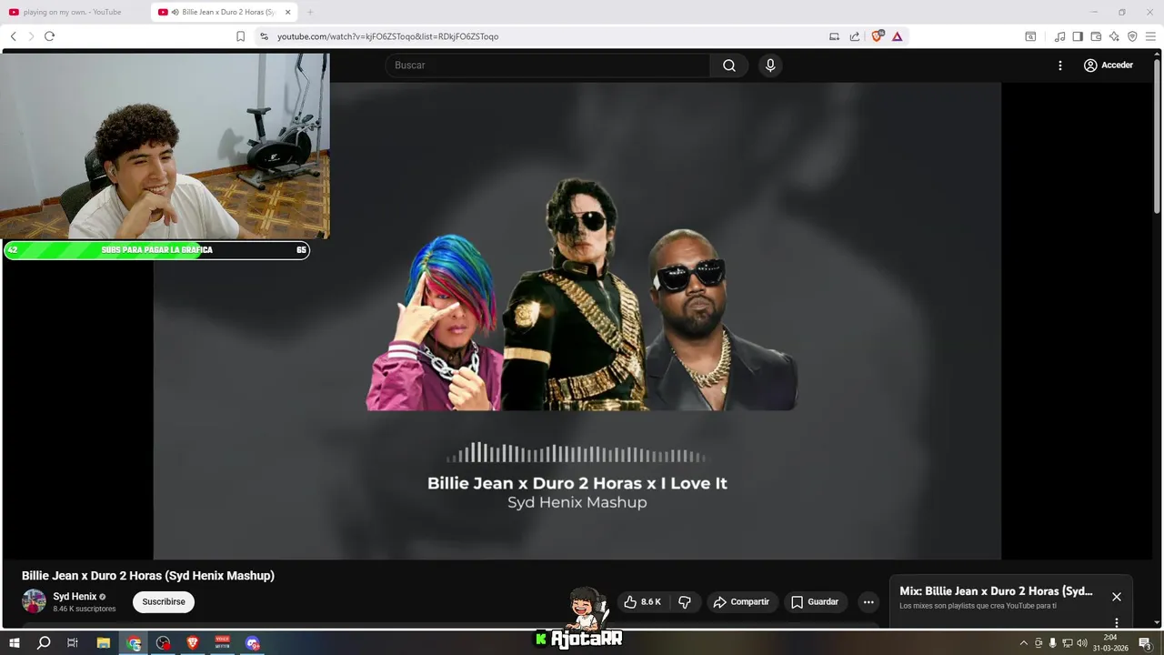The height and width of the screenshot is (655, 1164).
Task: Open more actions ellipsis under video
Action: click(868, 602)
